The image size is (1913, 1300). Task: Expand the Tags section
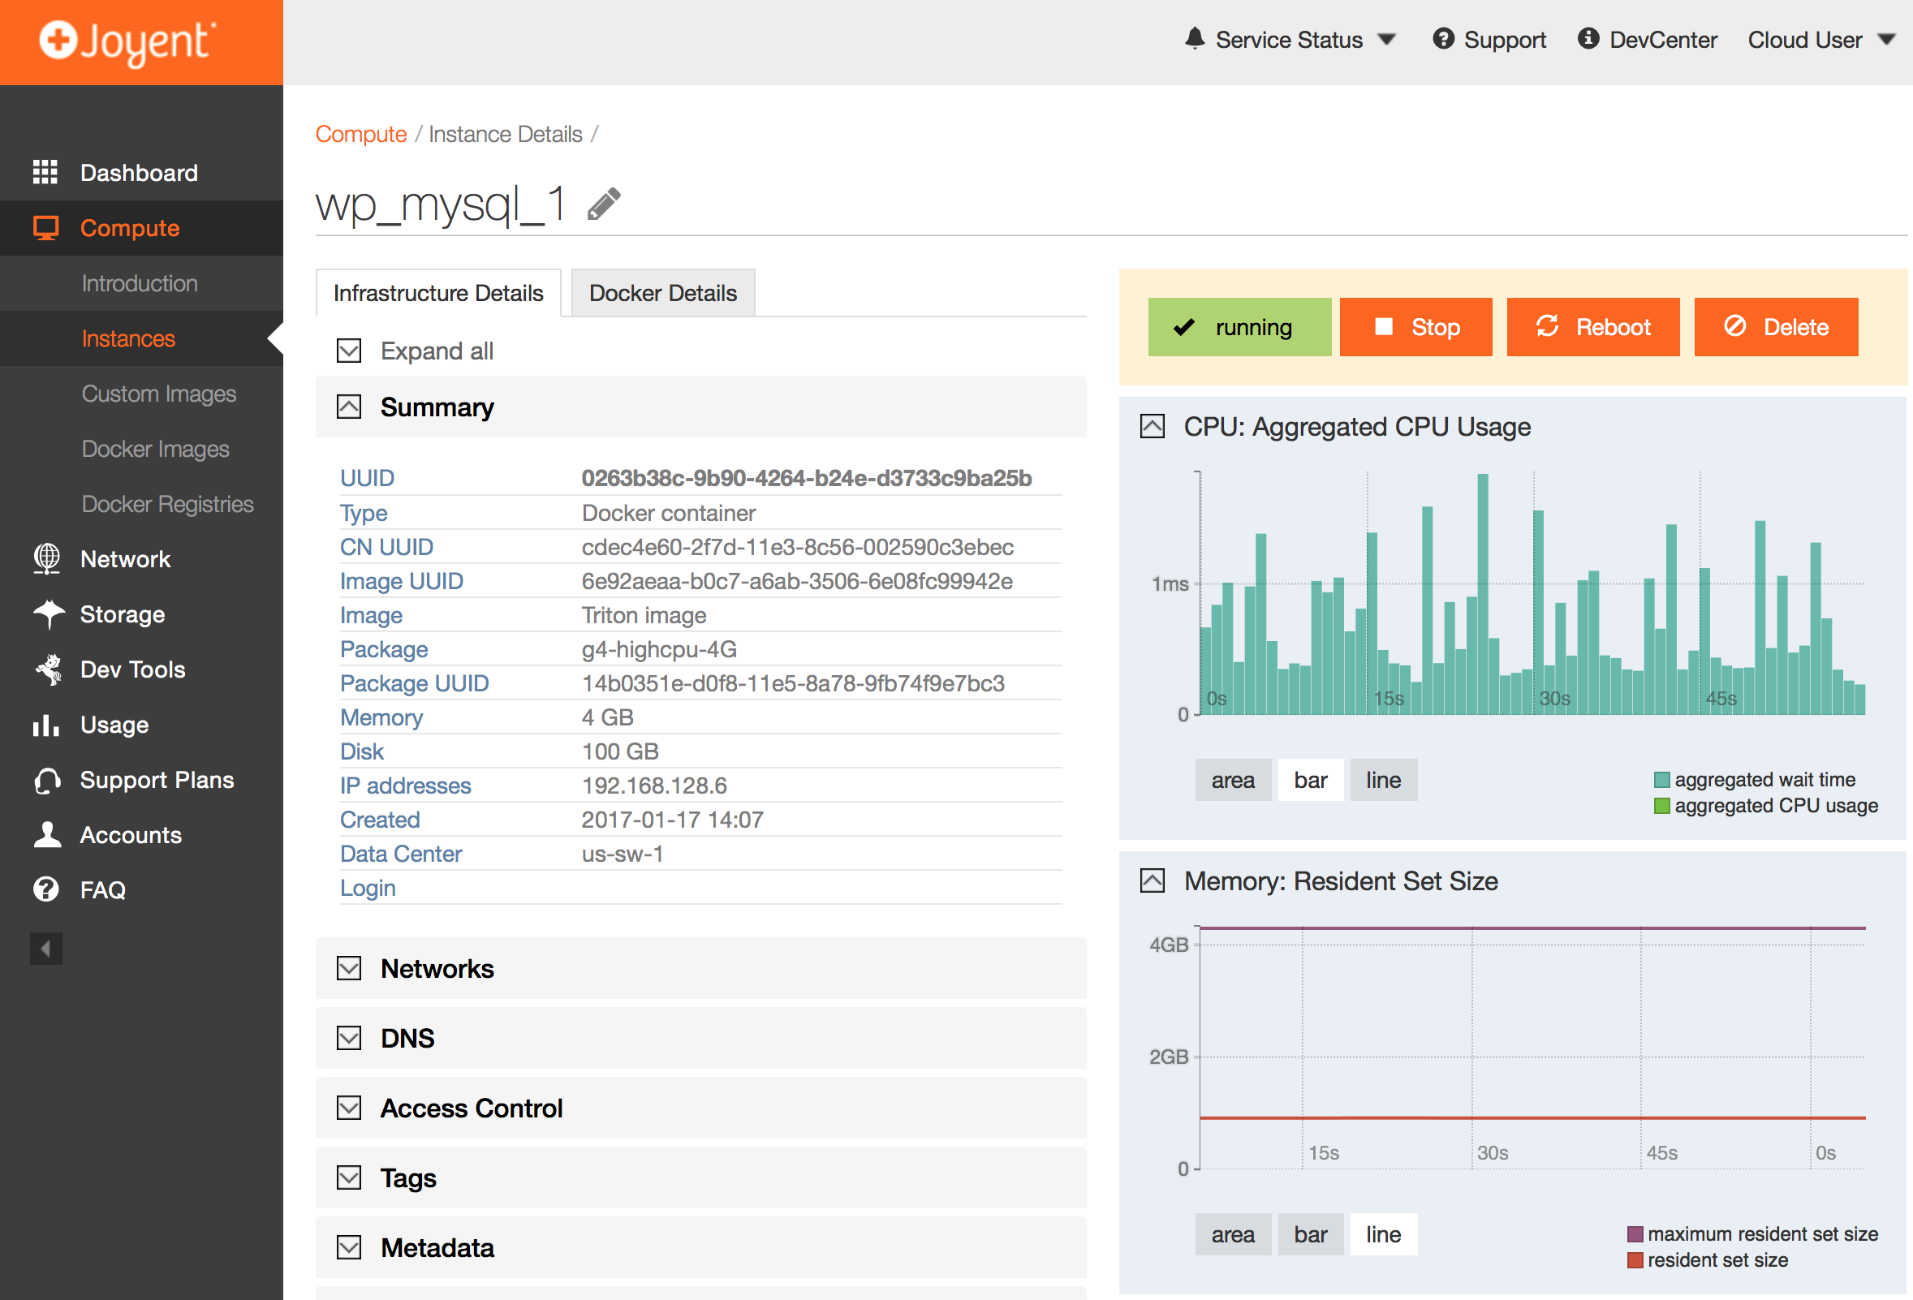[x=406, y=1177]
